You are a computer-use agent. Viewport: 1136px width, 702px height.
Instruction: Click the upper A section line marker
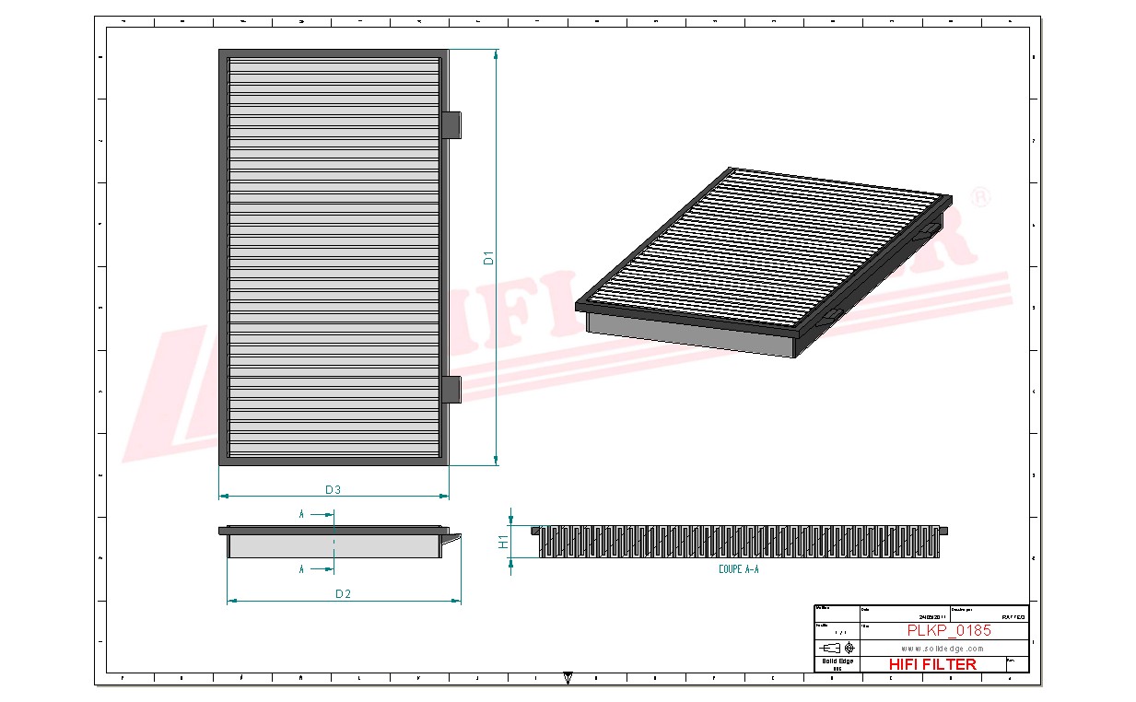pos(301,514)
